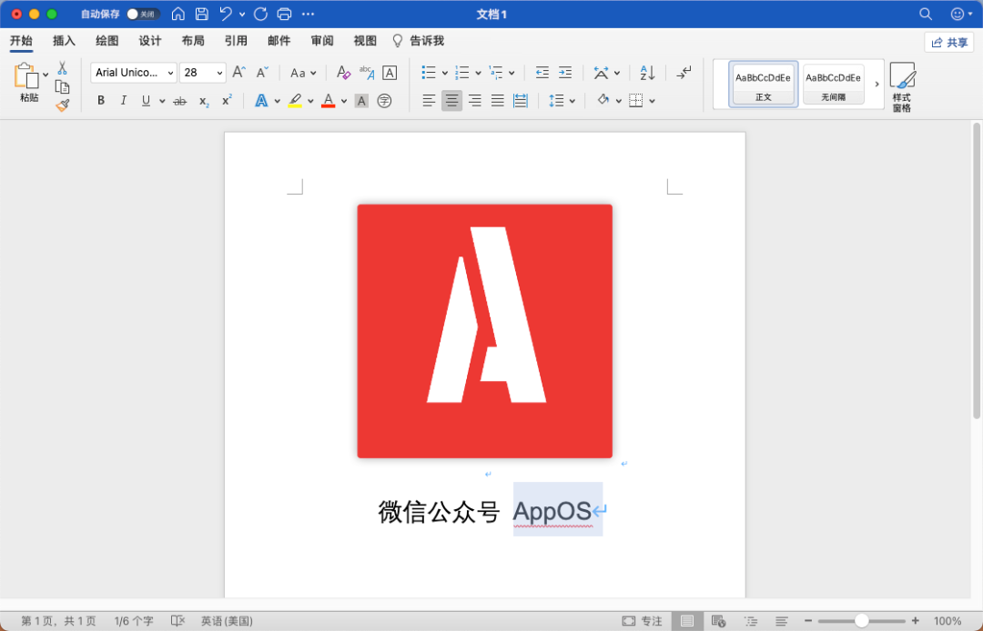Switch to the 插入 ribbon tab
Image resolution: width=983 pixels, height=631 pixels.
(64, 41)
